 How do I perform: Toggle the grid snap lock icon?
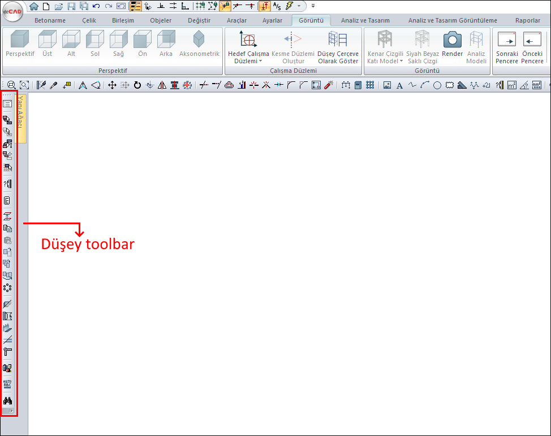pyautogui.click(x=200, y=6)
